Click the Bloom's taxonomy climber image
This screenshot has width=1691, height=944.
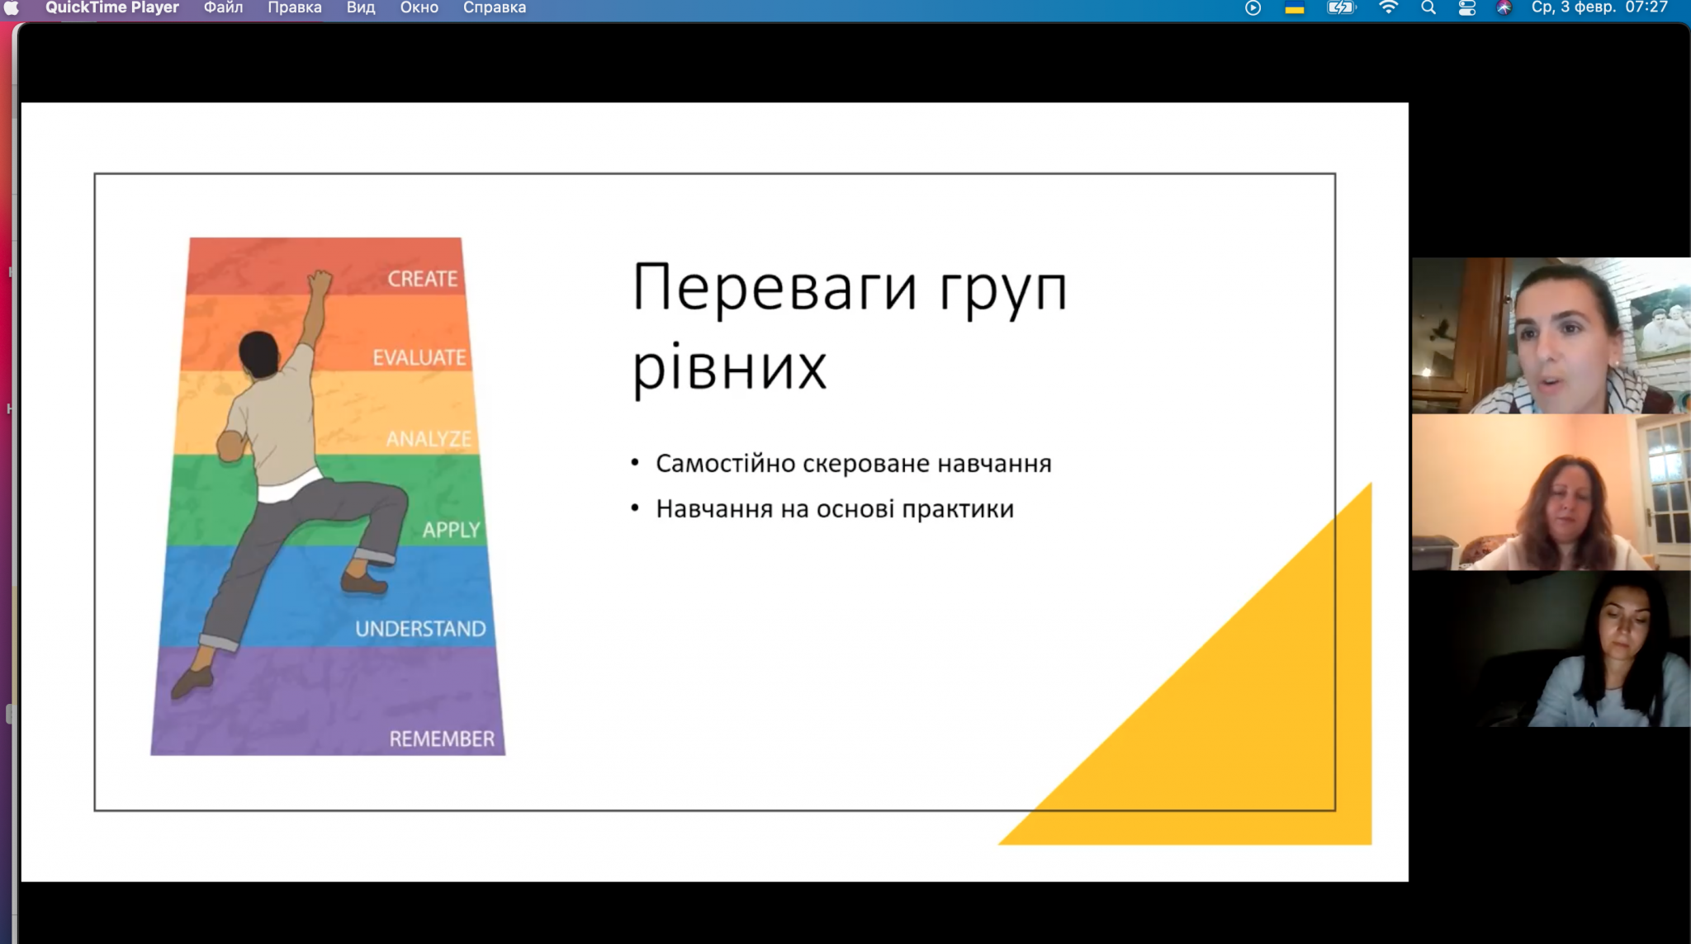point(328,496)
